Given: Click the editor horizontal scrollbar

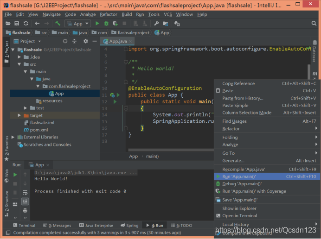Looking at the screenshot, I should point(171,150).
